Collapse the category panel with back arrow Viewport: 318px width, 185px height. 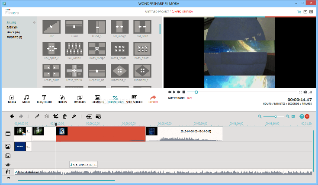click(x=34, y=22)
